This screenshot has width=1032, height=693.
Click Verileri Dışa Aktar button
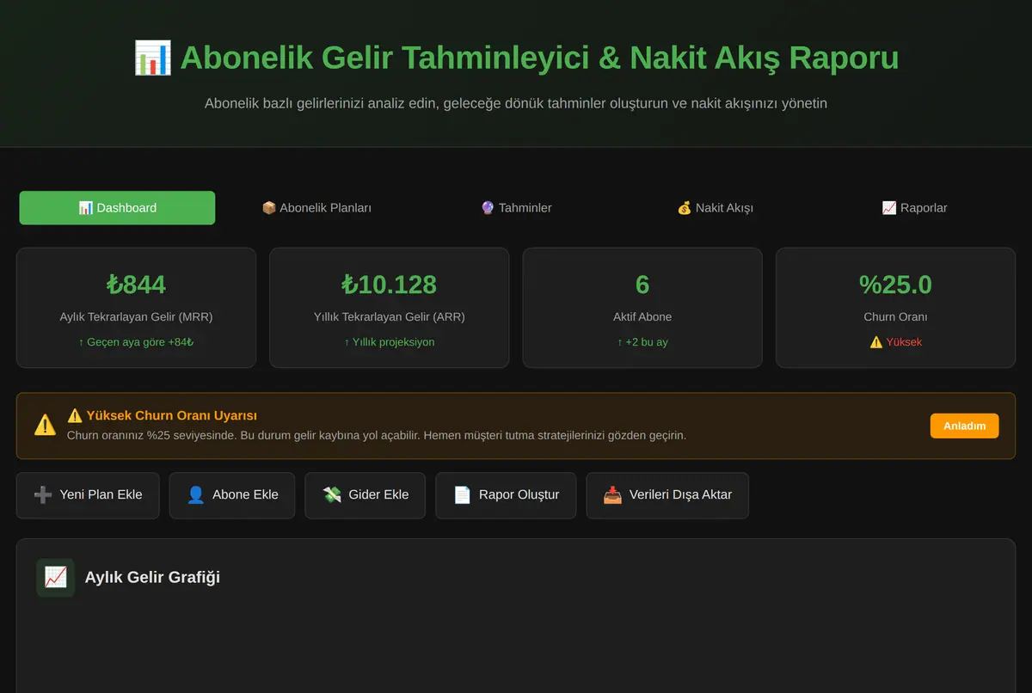pos(667,495)
